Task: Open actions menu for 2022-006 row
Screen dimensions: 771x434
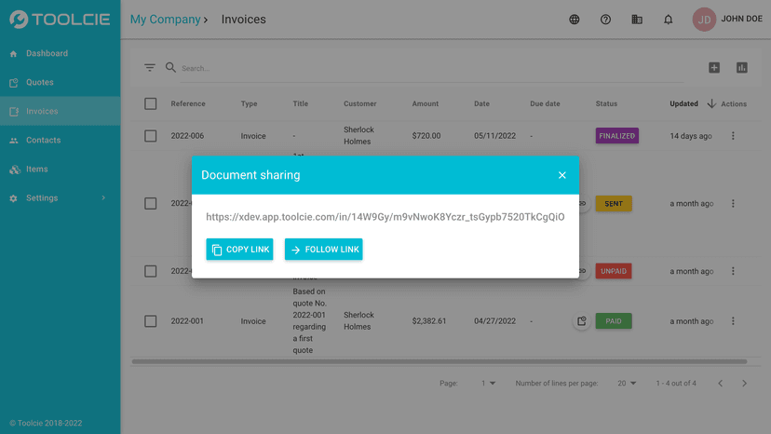Action: point(733,136)
